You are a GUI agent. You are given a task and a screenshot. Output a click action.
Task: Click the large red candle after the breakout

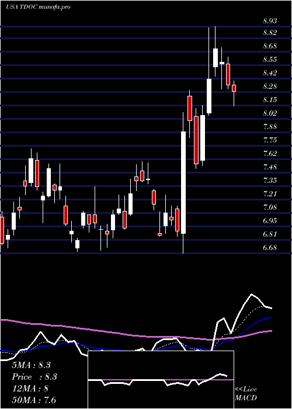pos(196,140)
